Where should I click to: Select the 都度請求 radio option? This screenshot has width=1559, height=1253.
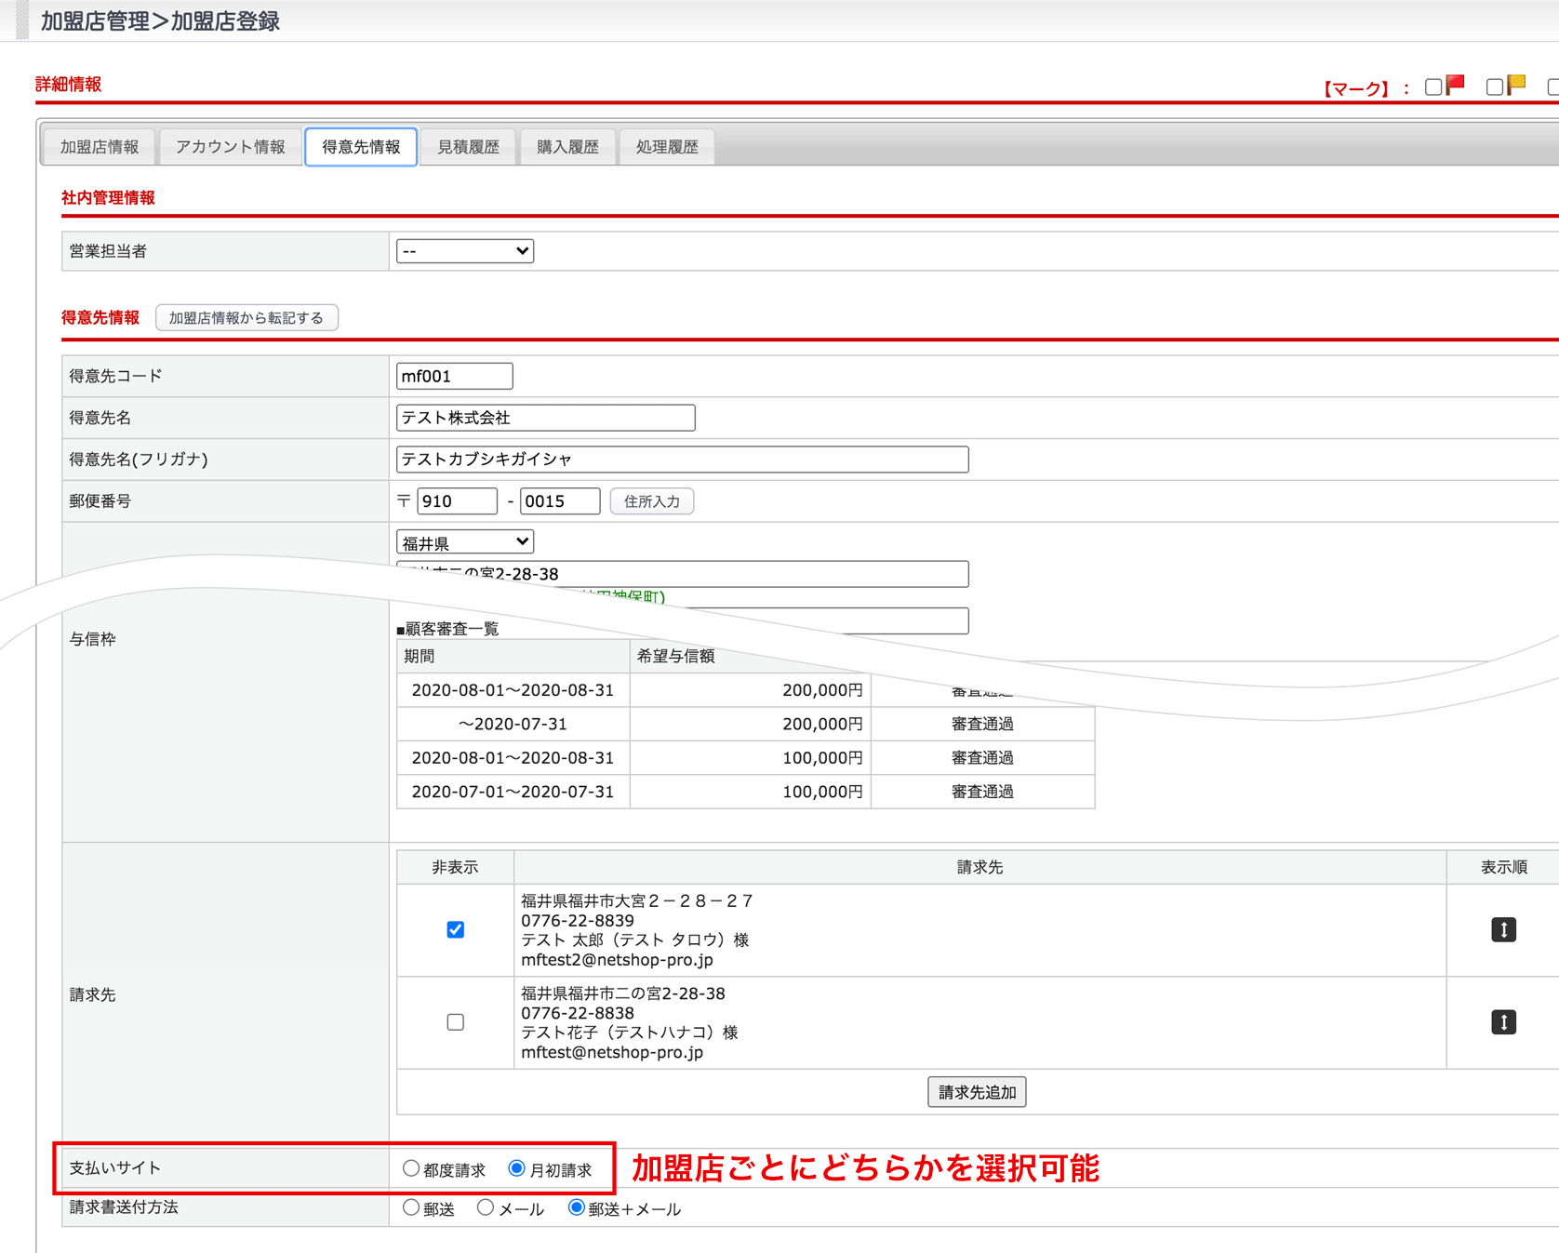(x=411, y=1168)
